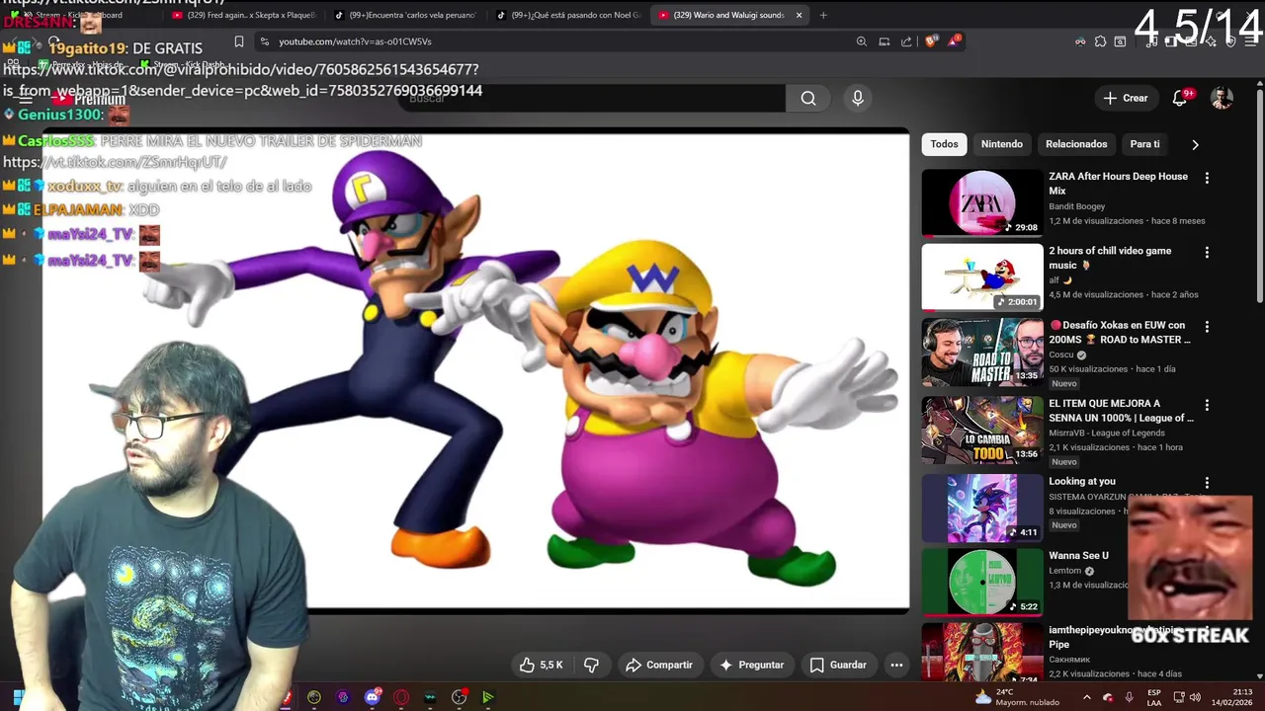Click the YouTube search magnifier button

pyautogui.click(x=808, y=98)
